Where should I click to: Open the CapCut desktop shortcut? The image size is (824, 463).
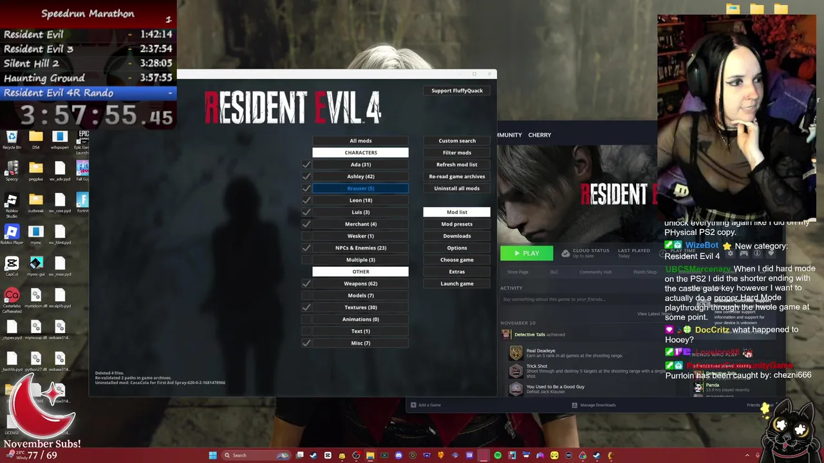(x=12, y=266)
